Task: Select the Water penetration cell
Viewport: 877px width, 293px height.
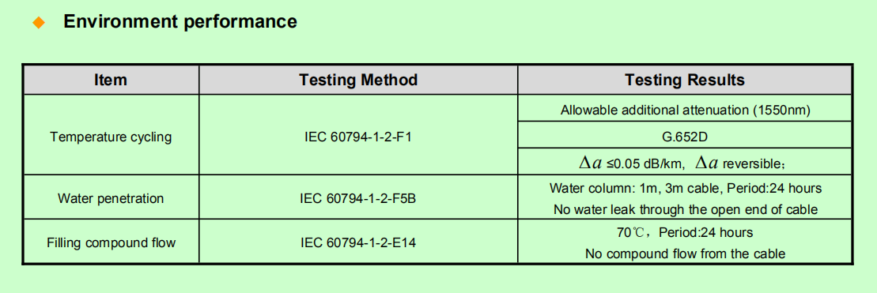Action: click(x=111, y=199)
